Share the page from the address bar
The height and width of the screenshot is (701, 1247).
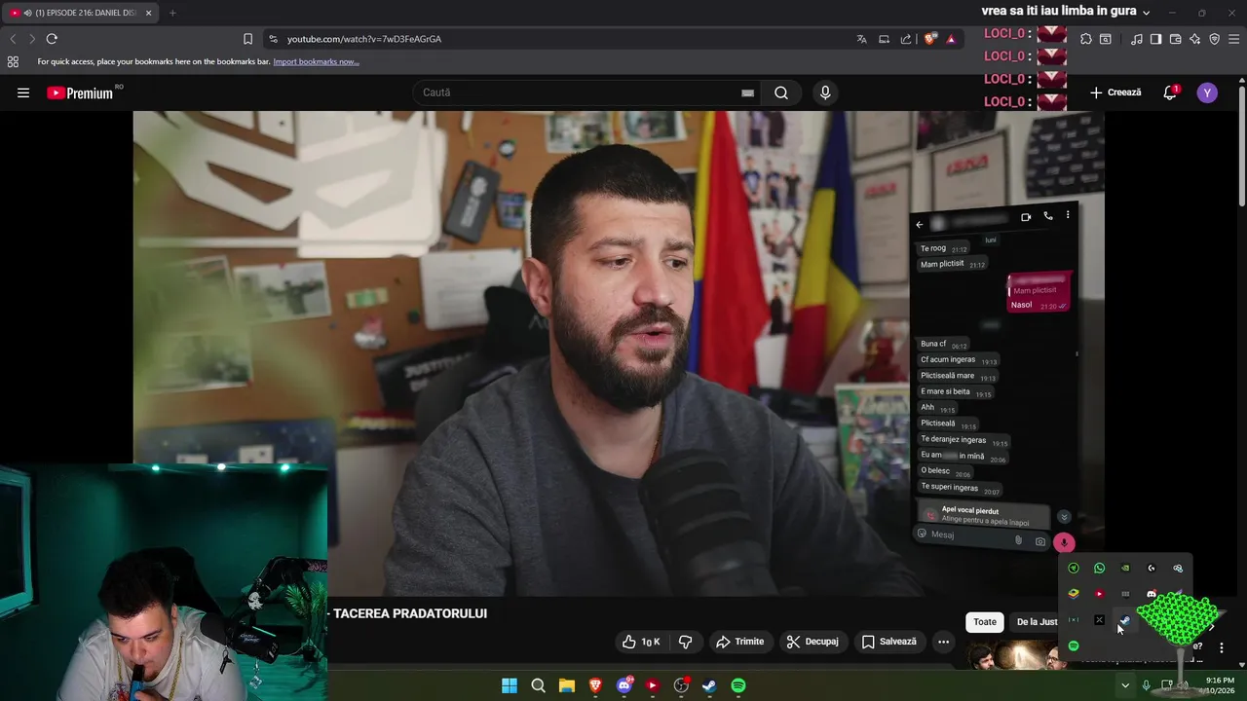pos(906,39)
